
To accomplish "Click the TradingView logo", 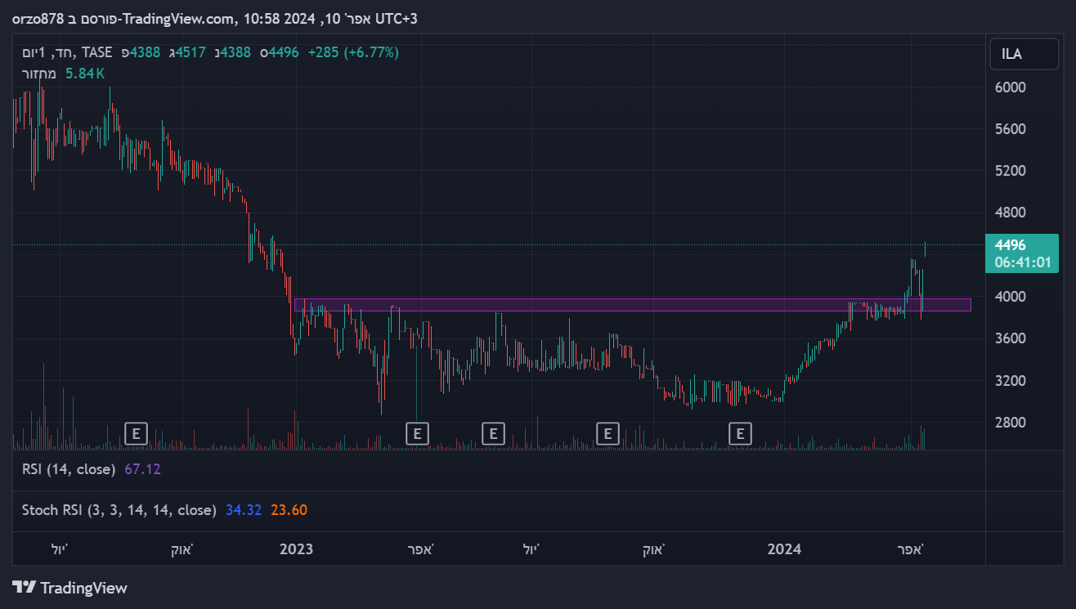I will coord(70,587).
